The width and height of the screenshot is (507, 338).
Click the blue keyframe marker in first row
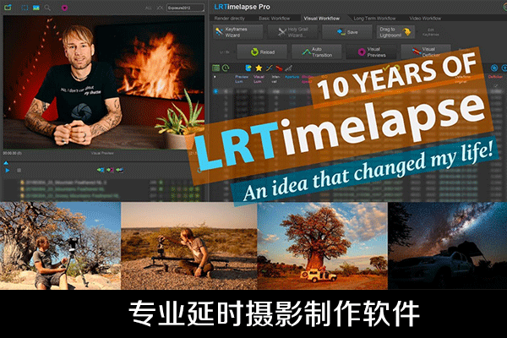click(x=215, y=91)
